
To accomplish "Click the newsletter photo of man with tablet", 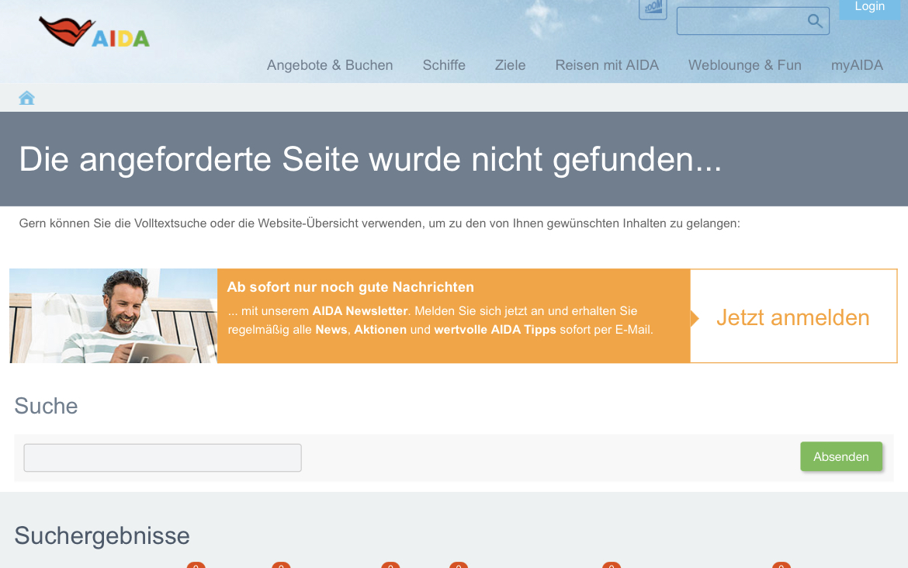I will coord(113,316).
